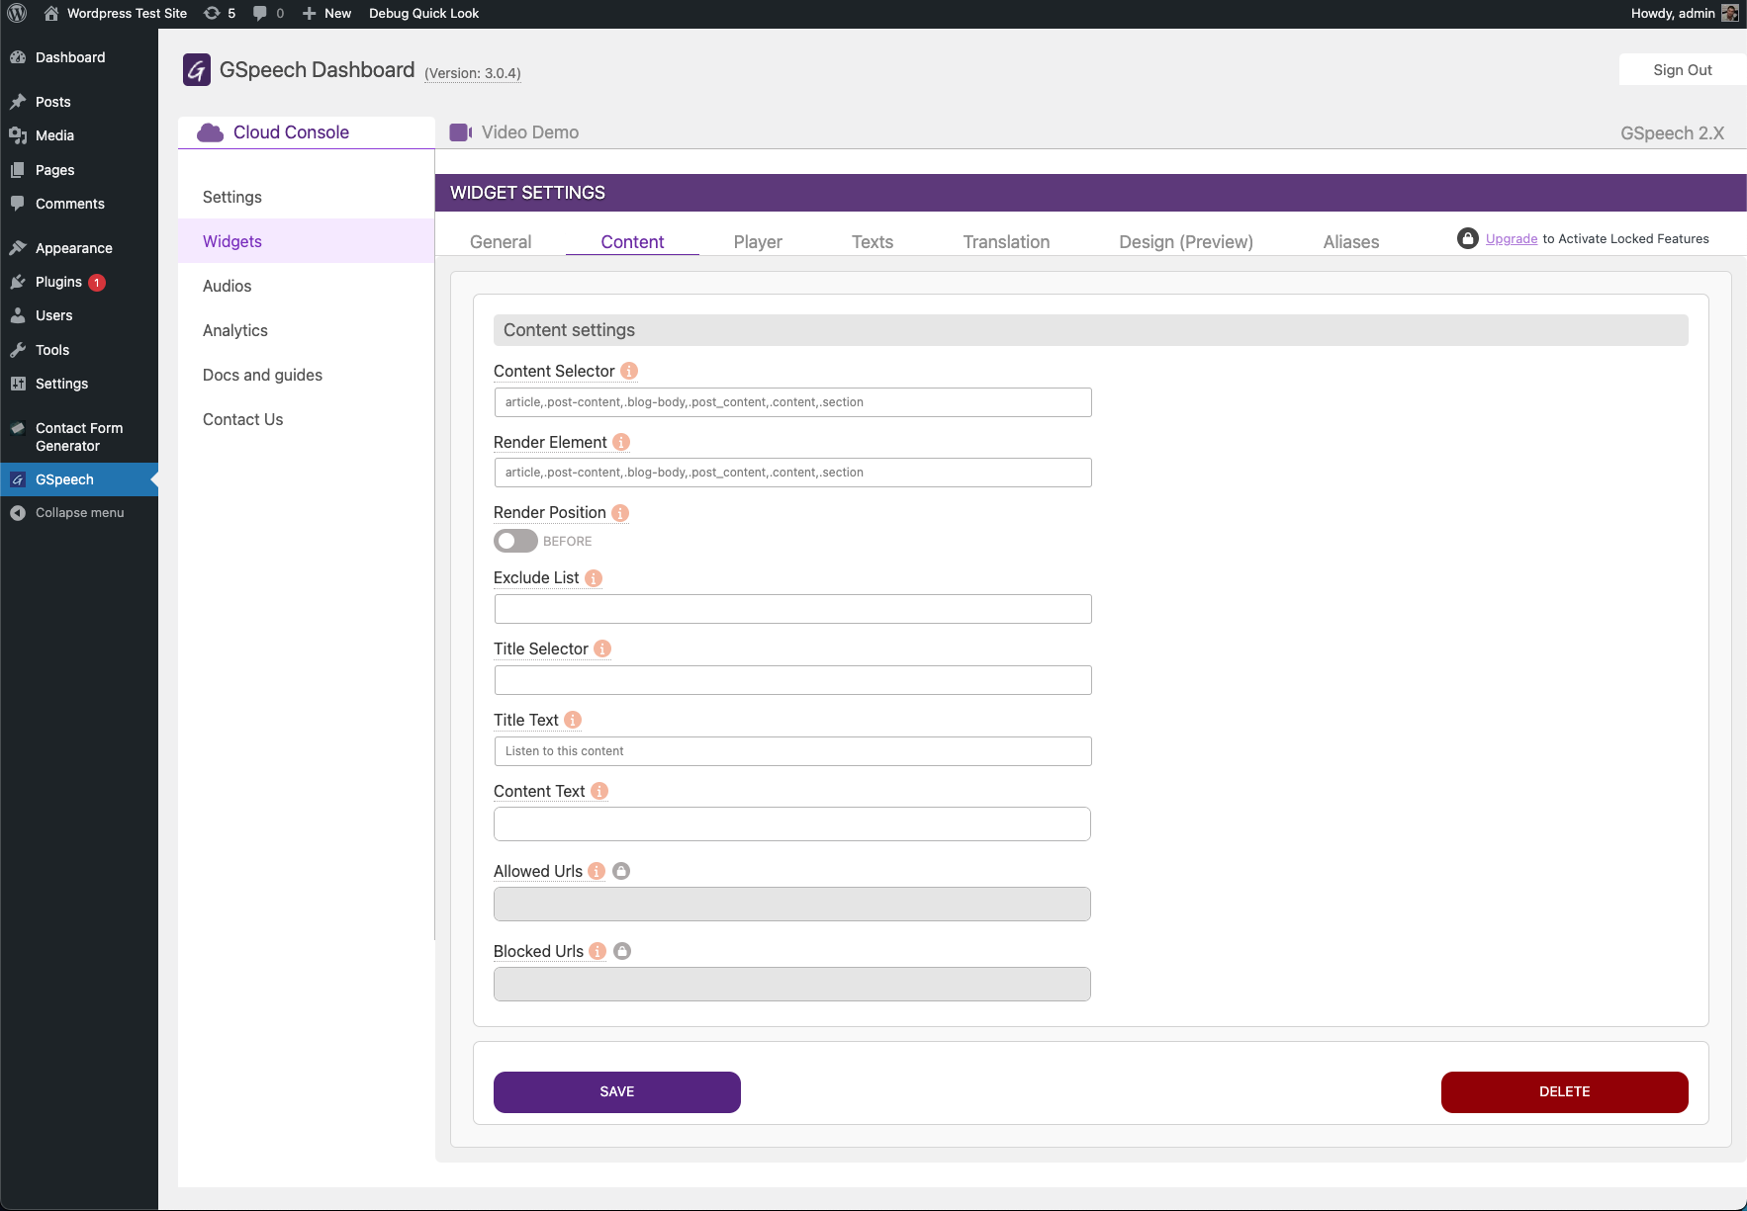
Task: Open Pages in WordPress sidebar
Action: point(79,170)
